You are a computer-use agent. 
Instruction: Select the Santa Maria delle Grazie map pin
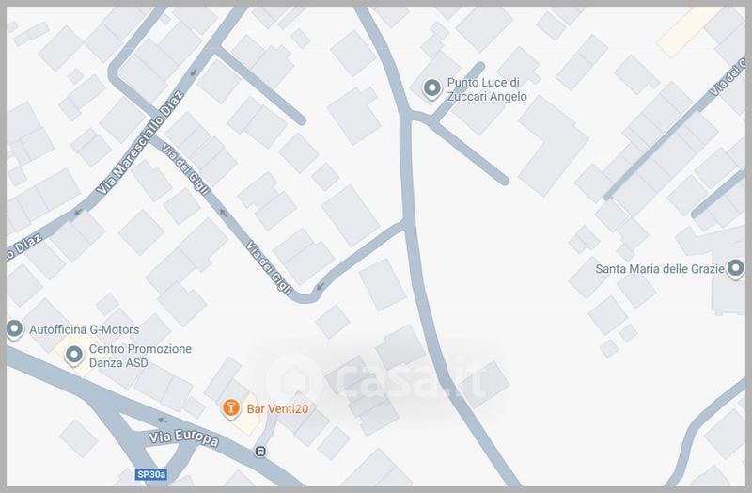735,268
